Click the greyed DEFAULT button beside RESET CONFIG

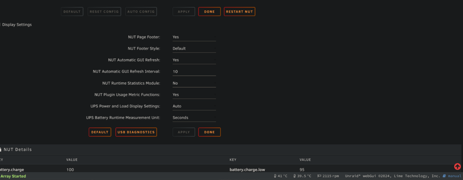click(x=72, y=12)
